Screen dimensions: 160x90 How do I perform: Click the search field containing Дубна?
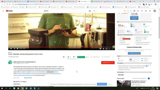(x=66, y=11)
